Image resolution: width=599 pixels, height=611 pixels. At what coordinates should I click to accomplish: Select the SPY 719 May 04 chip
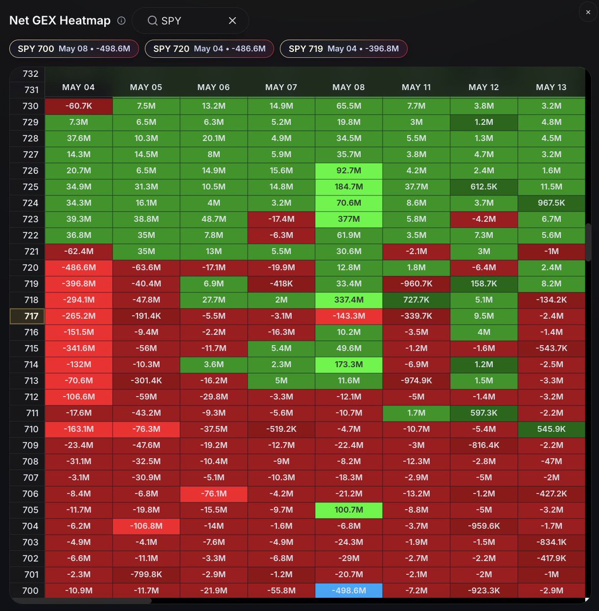point(344,49)
